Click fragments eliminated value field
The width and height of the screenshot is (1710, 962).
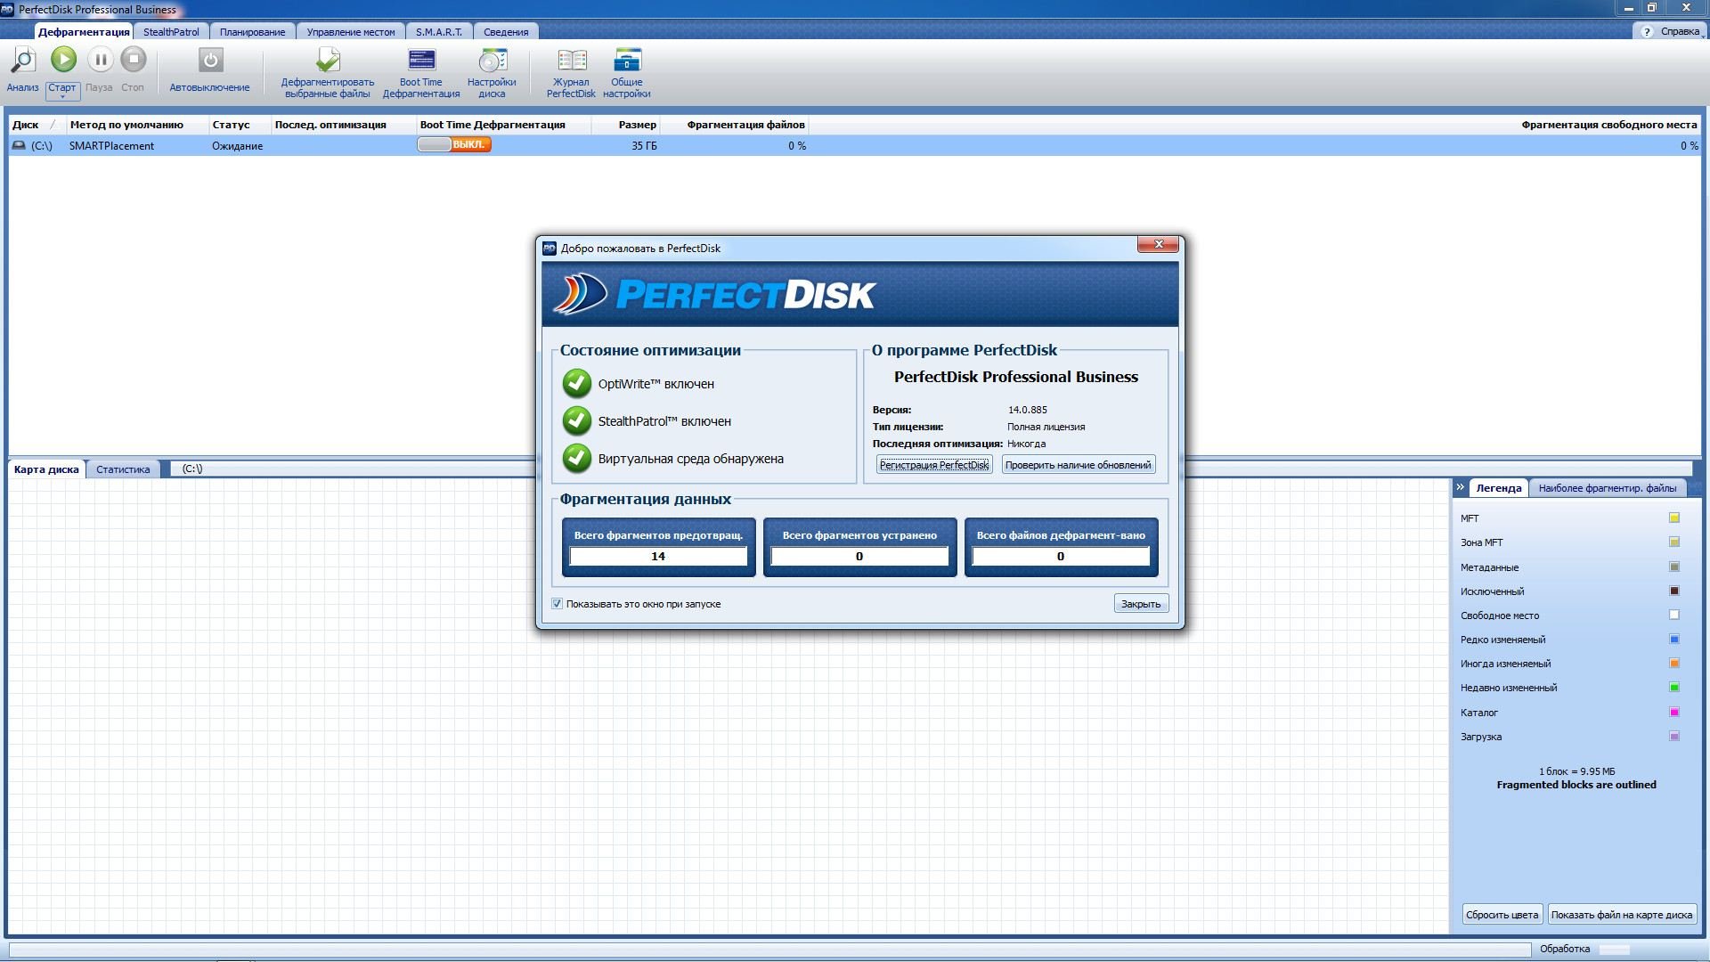pos(859,556)
